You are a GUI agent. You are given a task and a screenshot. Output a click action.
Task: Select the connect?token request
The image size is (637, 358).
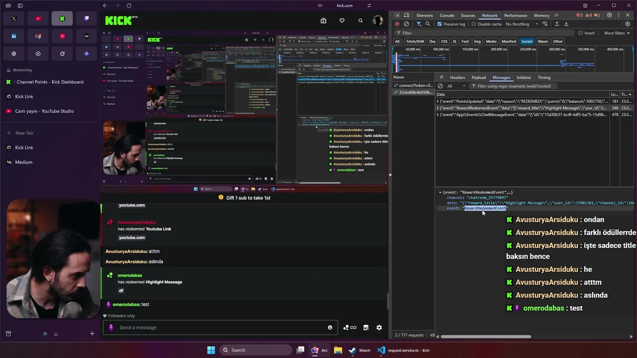414,86
